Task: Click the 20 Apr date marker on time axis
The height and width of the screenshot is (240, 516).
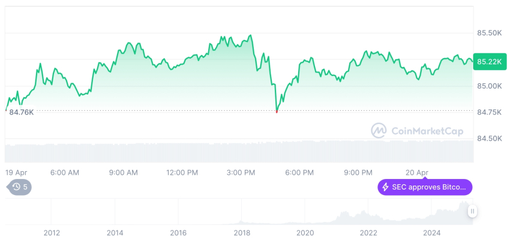Action: [416, 172]
